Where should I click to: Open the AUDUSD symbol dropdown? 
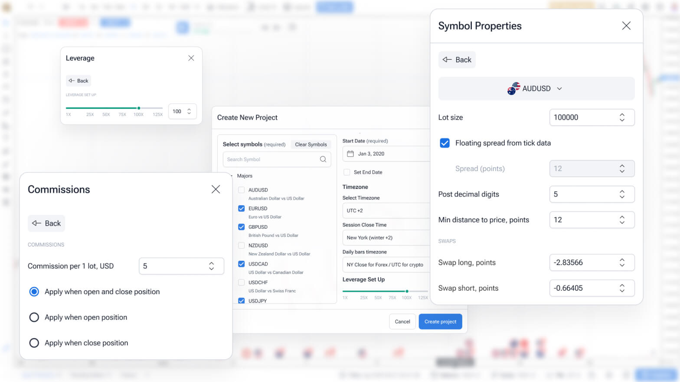click(x=536, y=89)
